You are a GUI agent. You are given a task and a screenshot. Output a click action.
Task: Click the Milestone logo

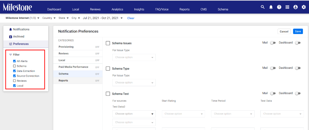17,8
